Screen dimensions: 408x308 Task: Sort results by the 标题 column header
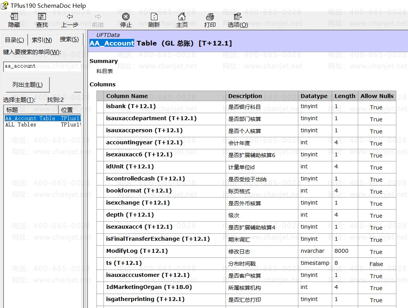pos(31,110)
